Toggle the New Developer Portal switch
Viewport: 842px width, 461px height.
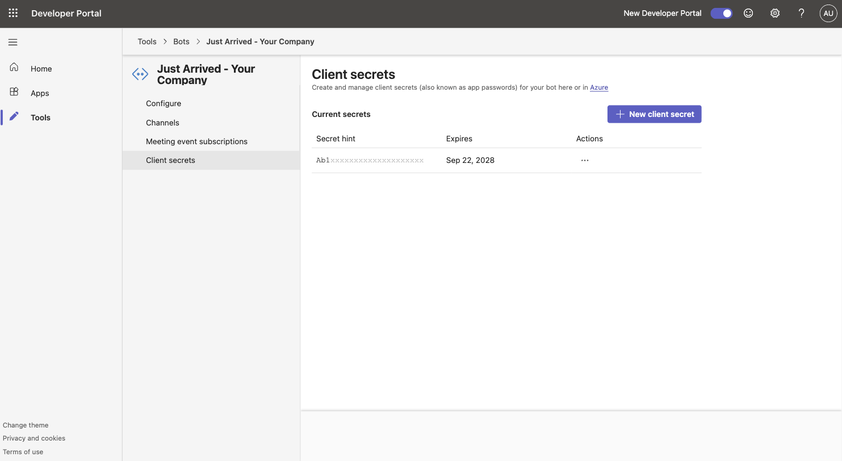(x=722, y=13)
